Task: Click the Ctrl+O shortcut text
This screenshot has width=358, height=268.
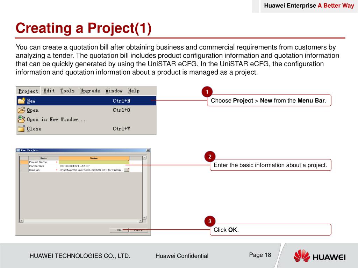Action: click(121, 110)
